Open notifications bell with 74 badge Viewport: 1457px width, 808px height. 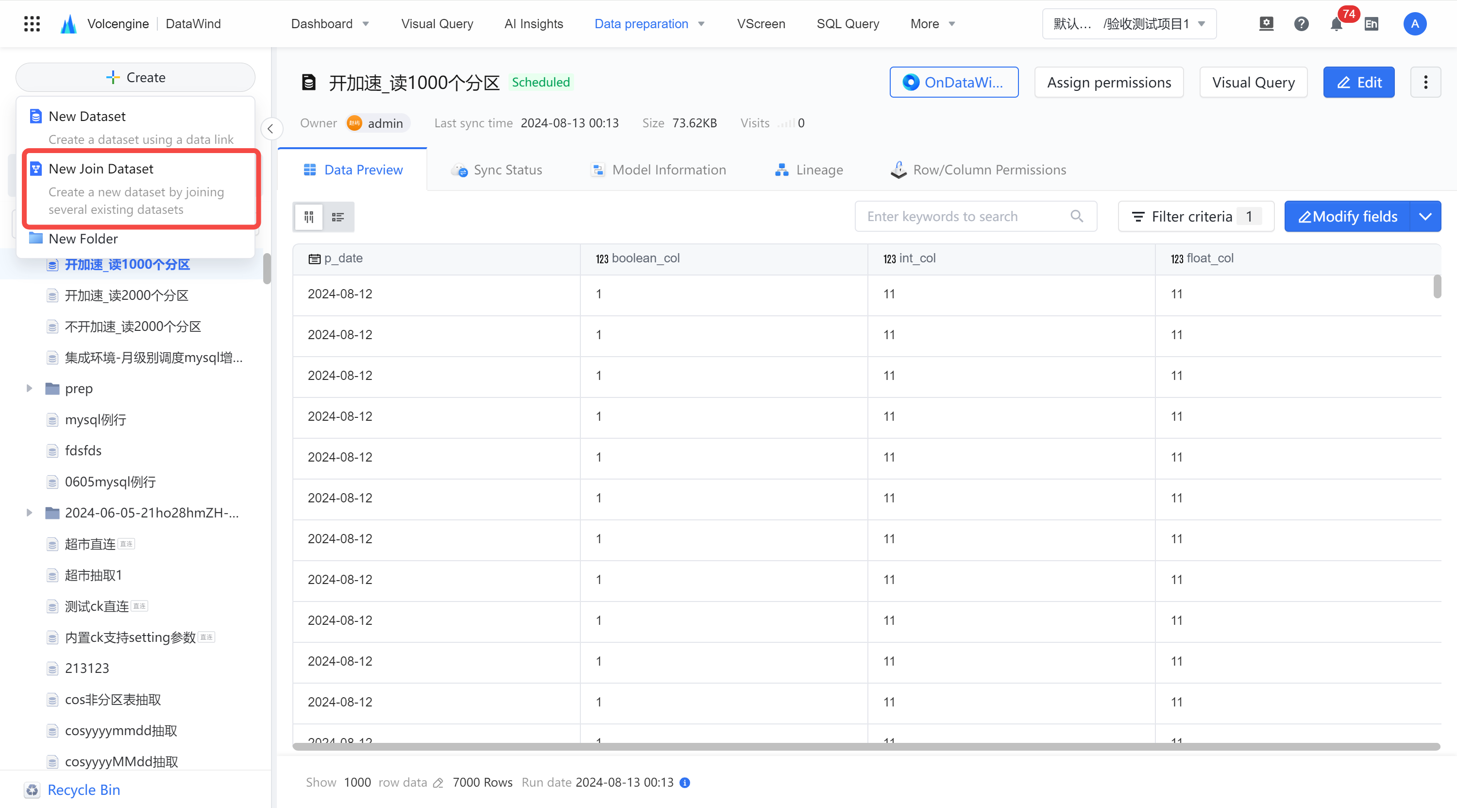[x=1337, y=24]
